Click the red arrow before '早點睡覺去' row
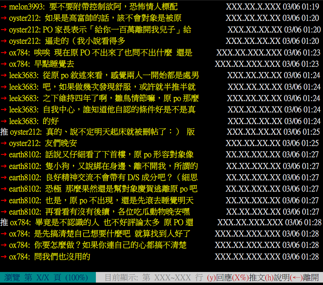323x285 pixels. pos(4,64)
